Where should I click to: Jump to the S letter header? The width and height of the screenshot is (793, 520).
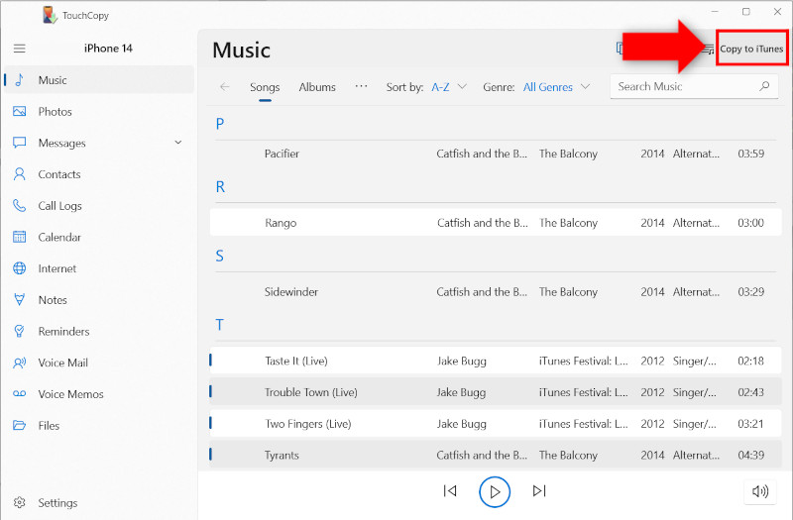219,256
